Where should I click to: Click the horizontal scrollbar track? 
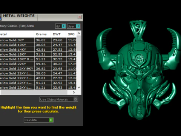pos(34,92)
